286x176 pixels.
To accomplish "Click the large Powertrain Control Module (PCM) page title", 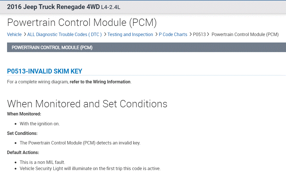I will pos(82,23).
